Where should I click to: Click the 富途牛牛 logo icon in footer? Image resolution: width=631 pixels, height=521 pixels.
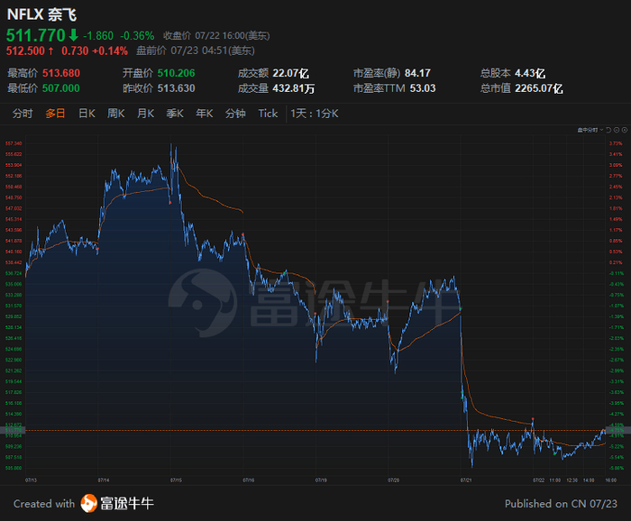[x=88, y=503]
